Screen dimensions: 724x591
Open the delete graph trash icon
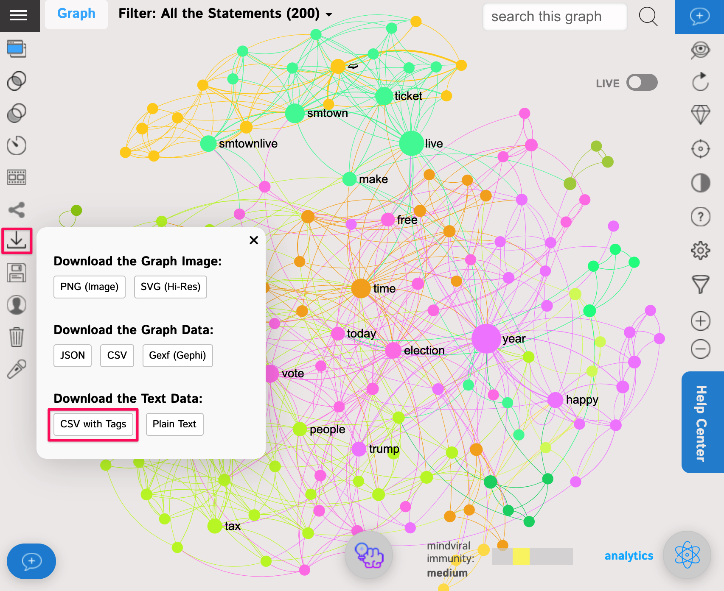pos(17,336)
